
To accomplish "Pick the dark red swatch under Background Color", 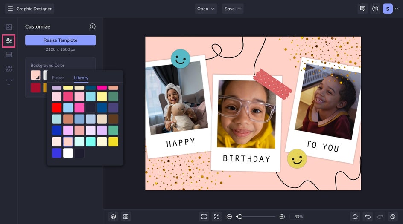I will click(35, 88).
